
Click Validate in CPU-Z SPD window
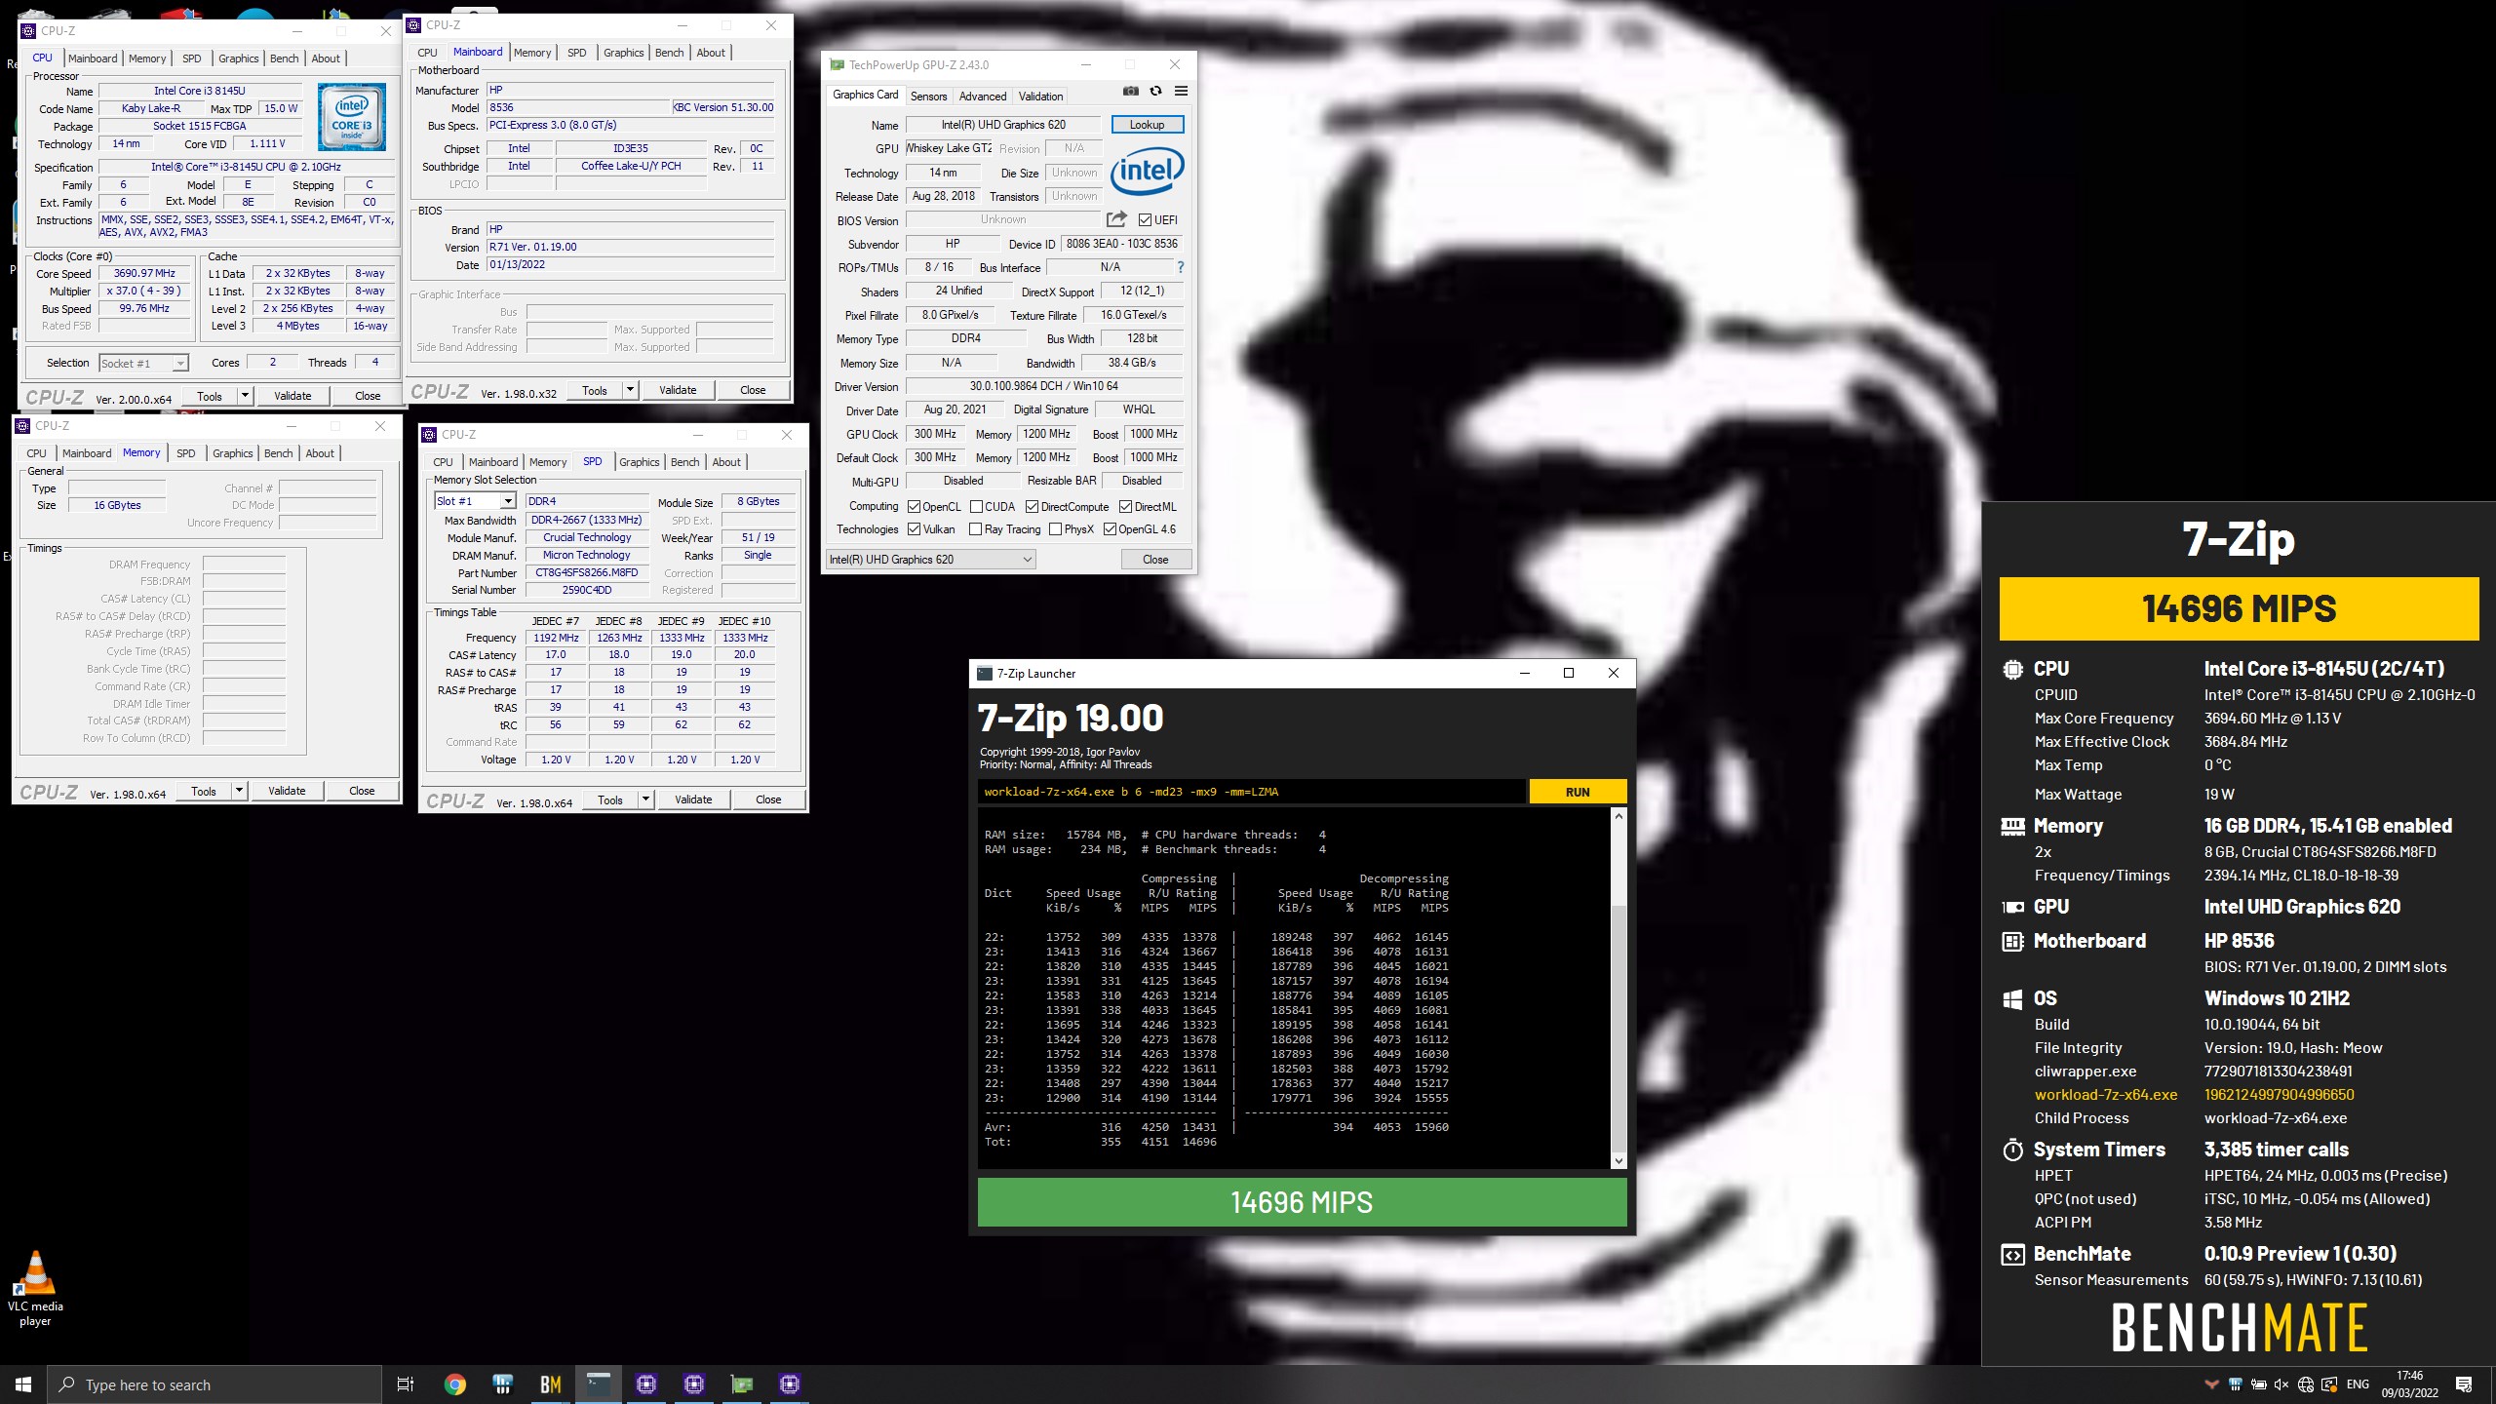click(693, 799)
